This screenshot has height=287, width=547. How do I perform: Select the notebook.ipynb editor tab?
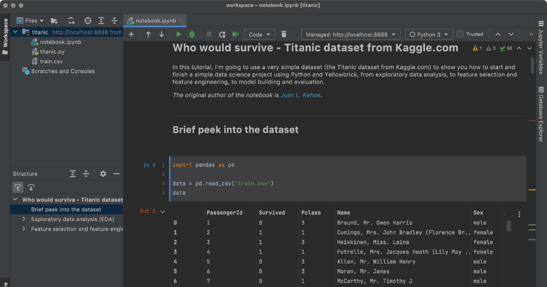click(x=155, y=20)
